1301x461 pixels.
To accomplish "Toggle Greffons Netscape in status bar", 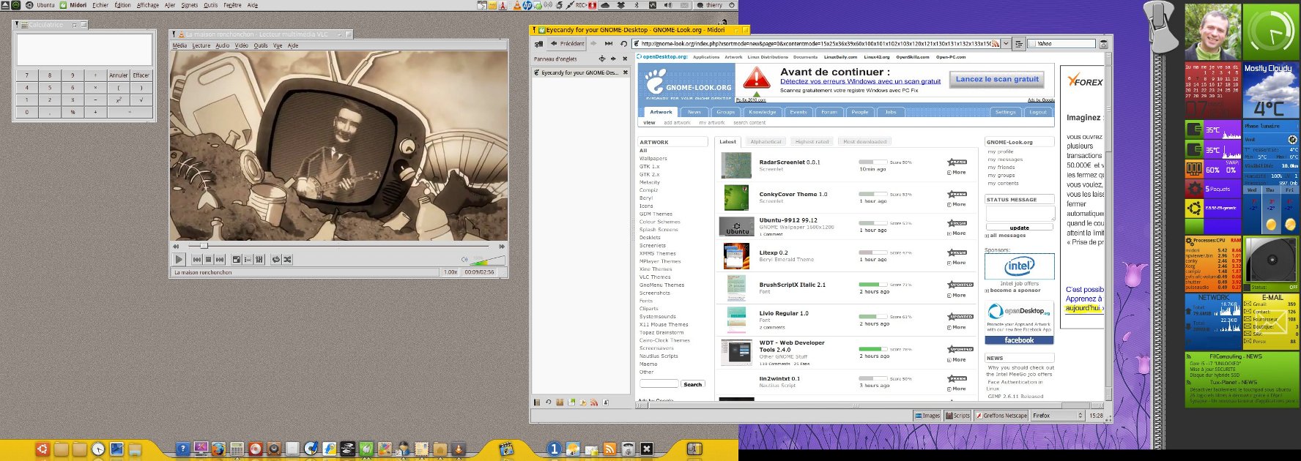I will [1001, 415].
